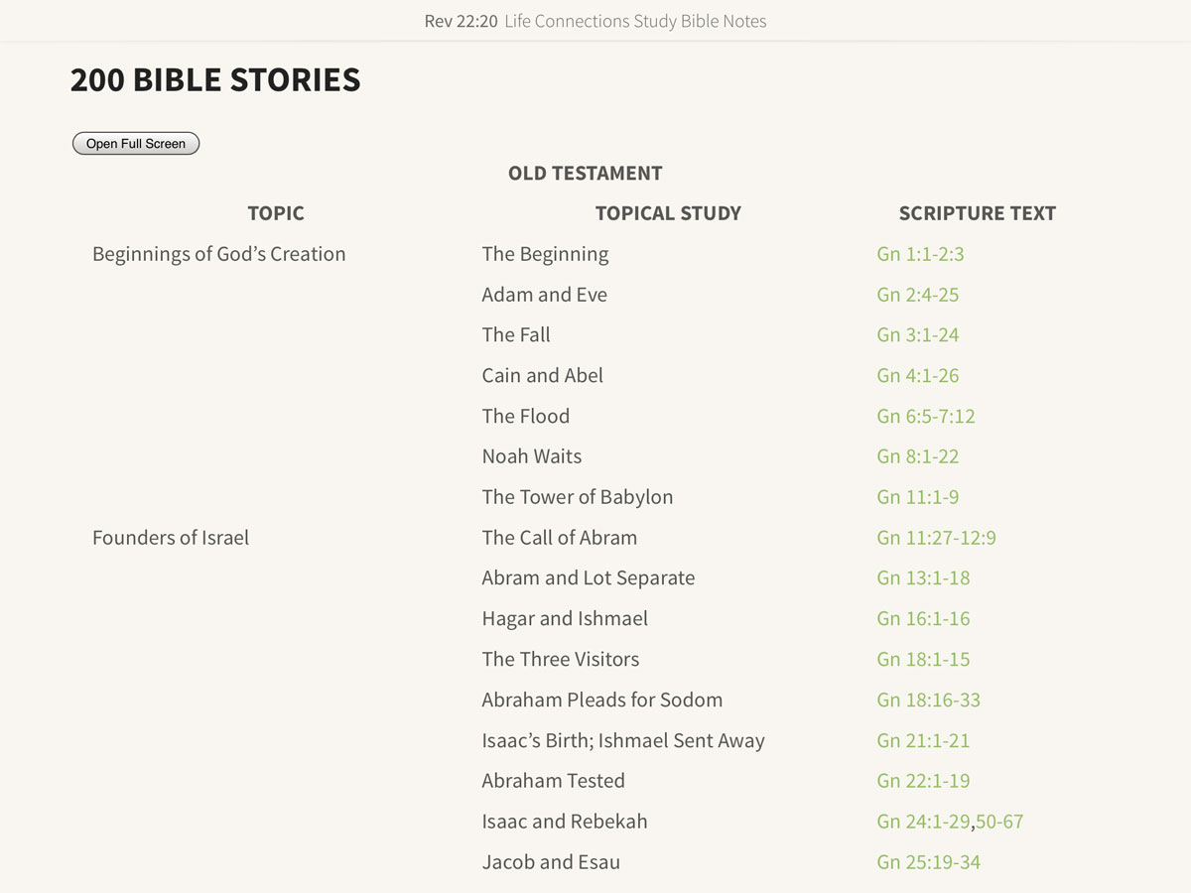Viewport: 1191px width, 893px height.
Task: Open Gn 25:19-34 for Jacob and Esau
Action: [x=928, y=862]
